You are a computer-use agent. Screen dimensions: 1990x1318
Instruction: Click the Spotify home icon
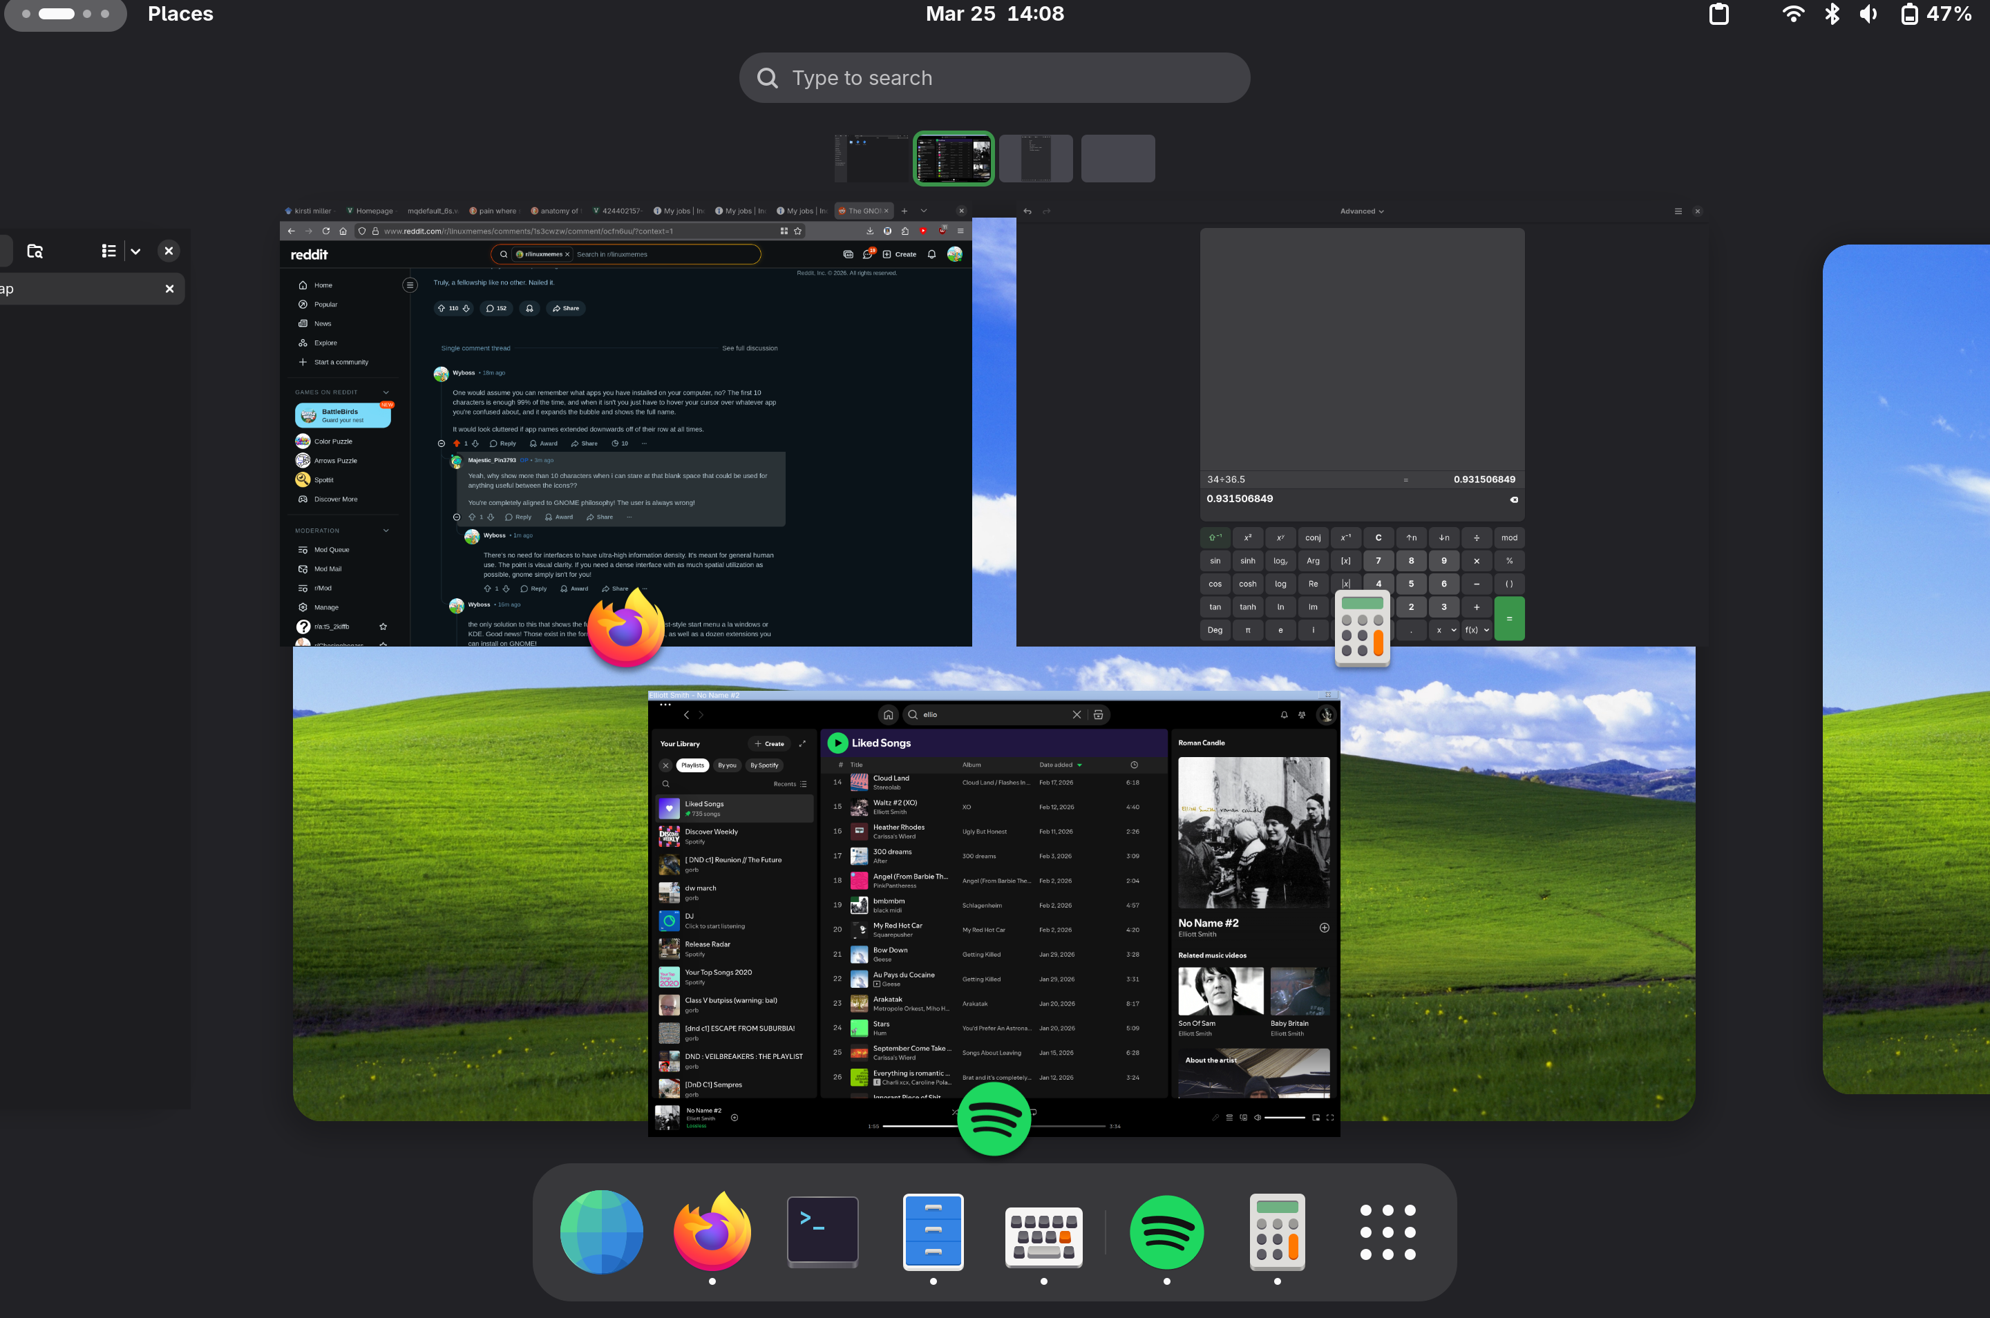tap(888, 714)
